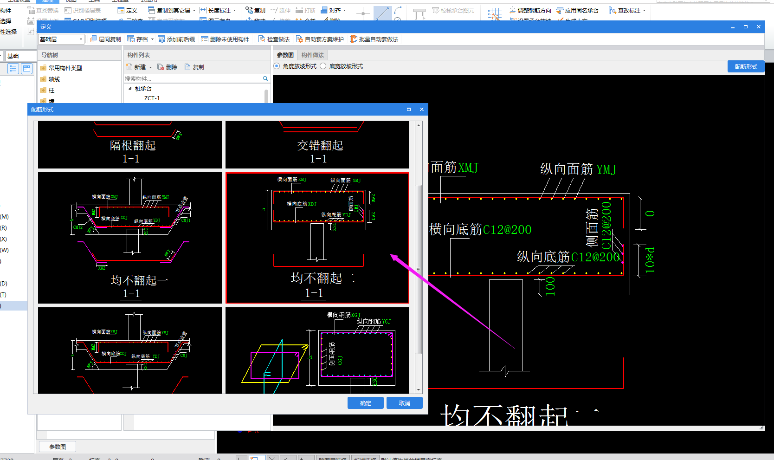
Task: Switch to the 参数图 tab
Action: click(285, 55)
